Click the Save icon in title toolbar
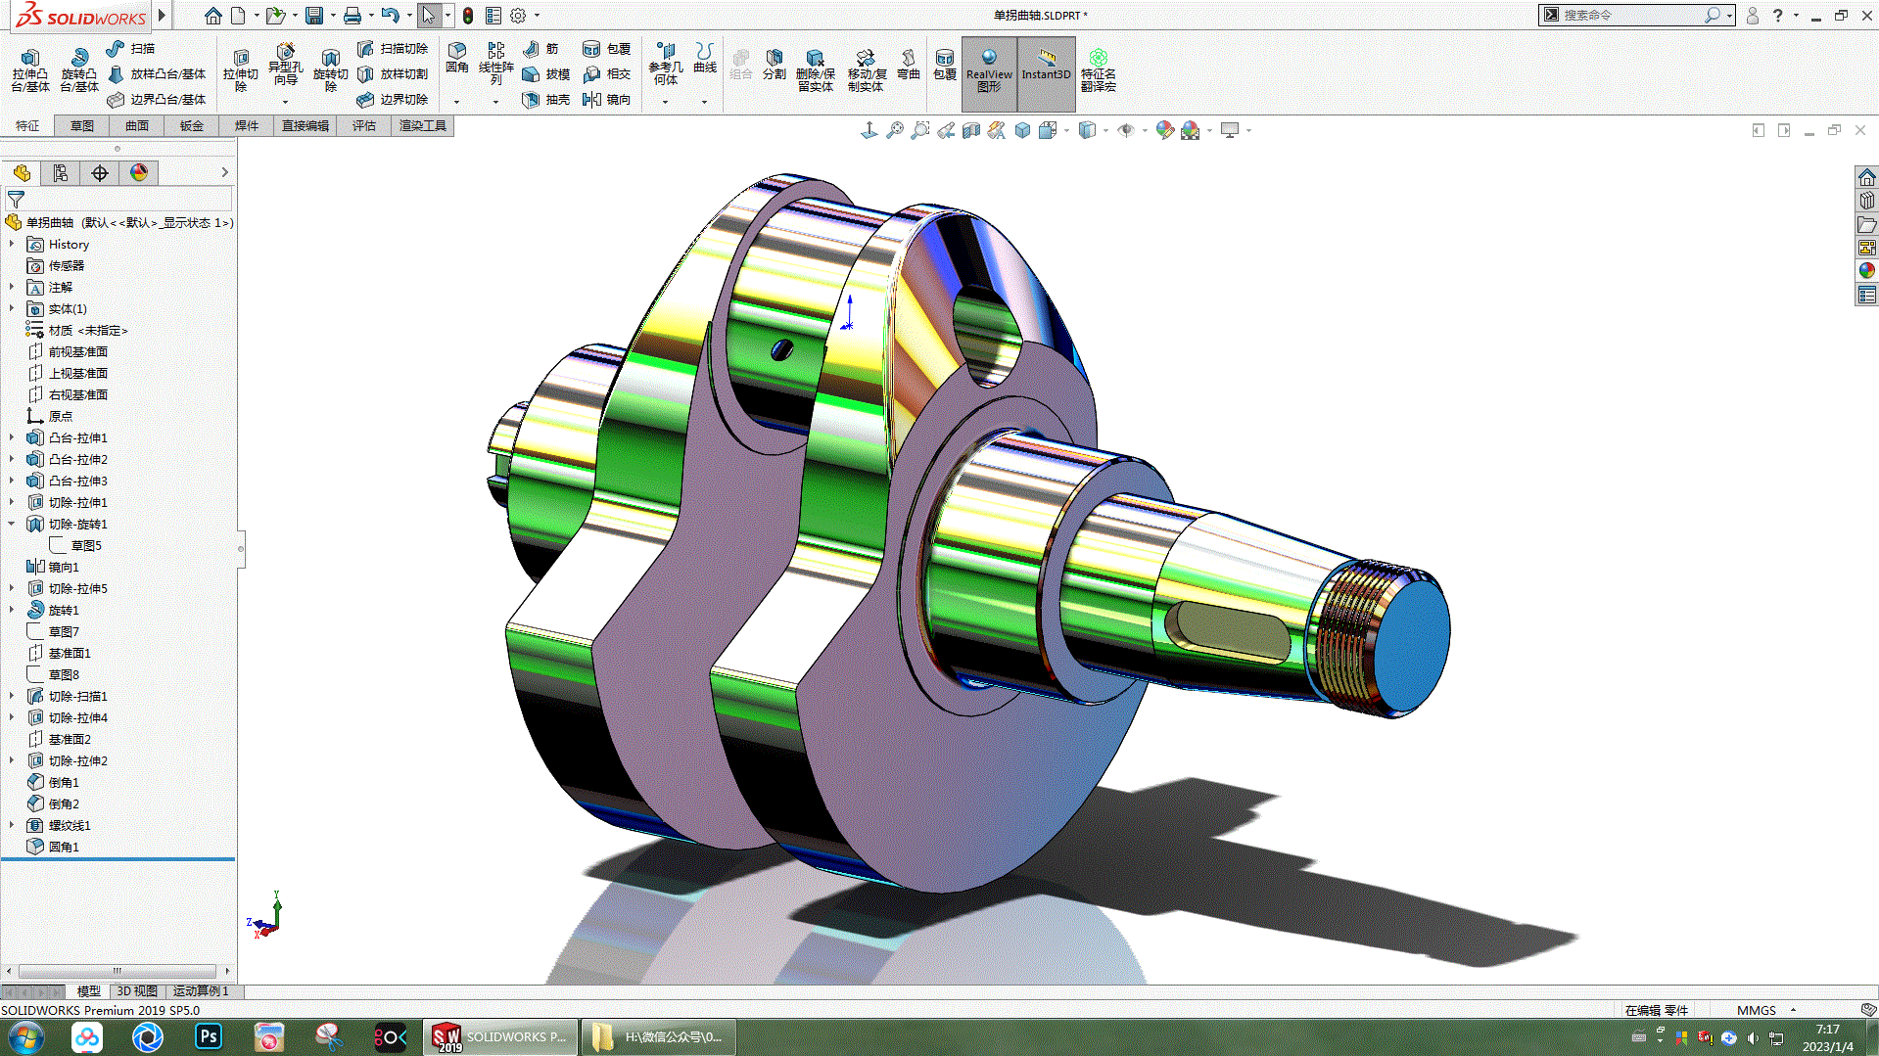 [x=314, y=16]
